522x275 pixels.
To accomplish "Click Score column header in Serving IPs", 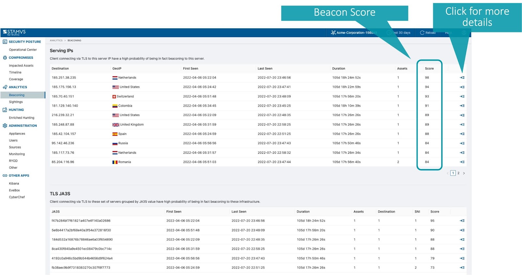I will click(429, 68).
